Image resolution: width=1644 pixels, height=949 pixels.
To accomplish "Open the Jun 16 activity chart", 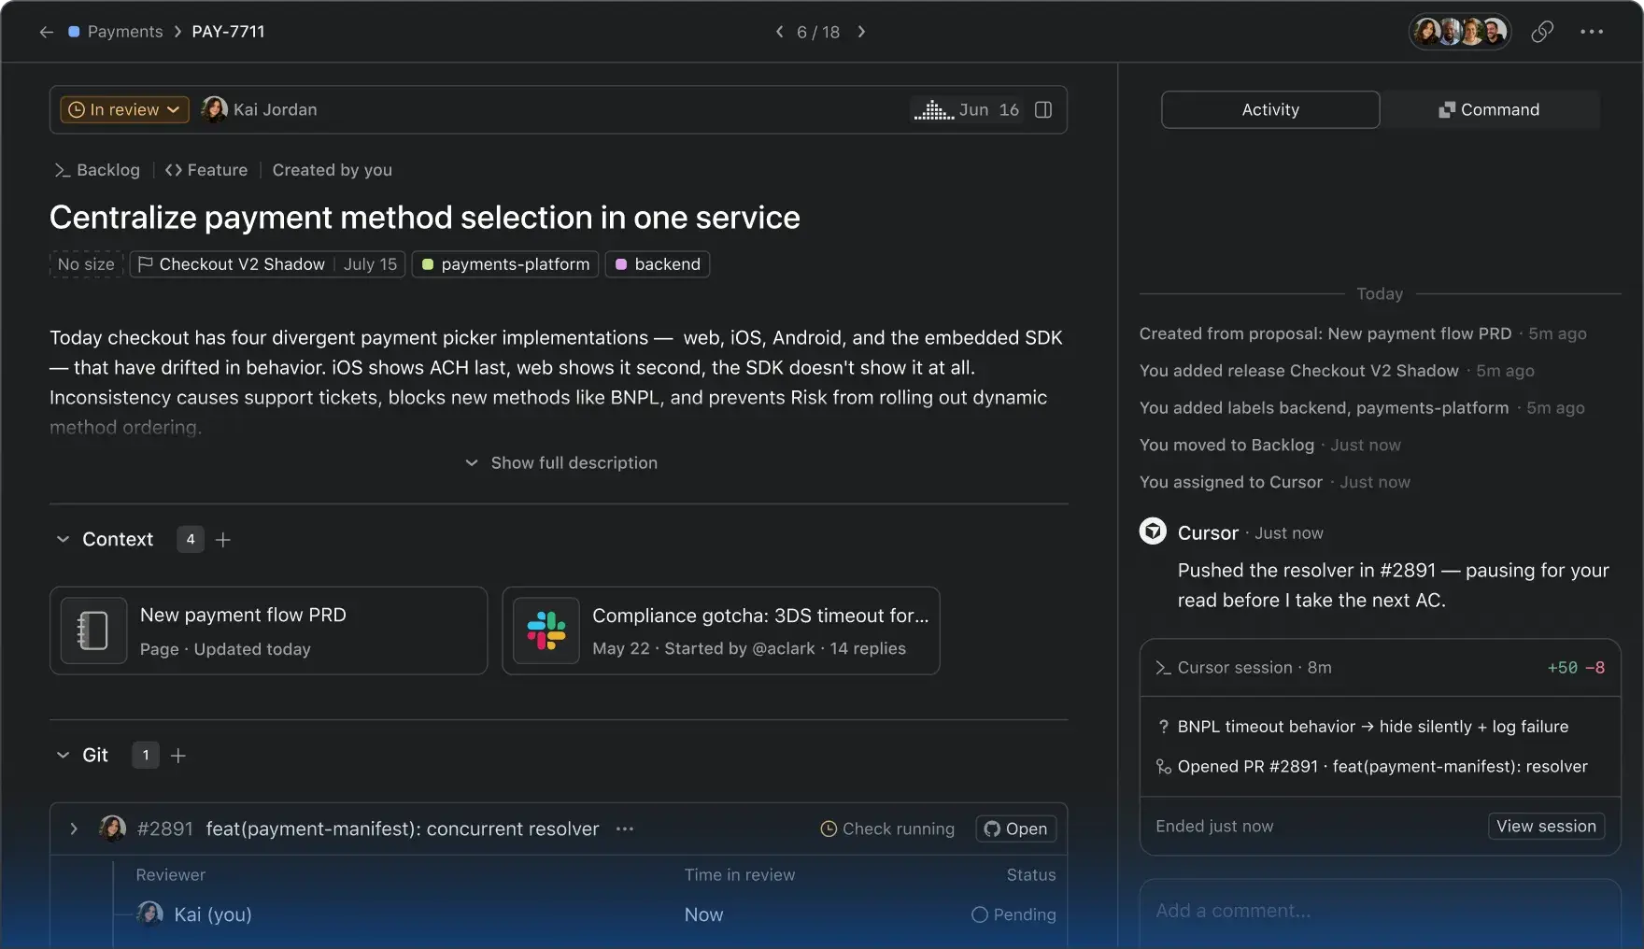I will (967, 109).
